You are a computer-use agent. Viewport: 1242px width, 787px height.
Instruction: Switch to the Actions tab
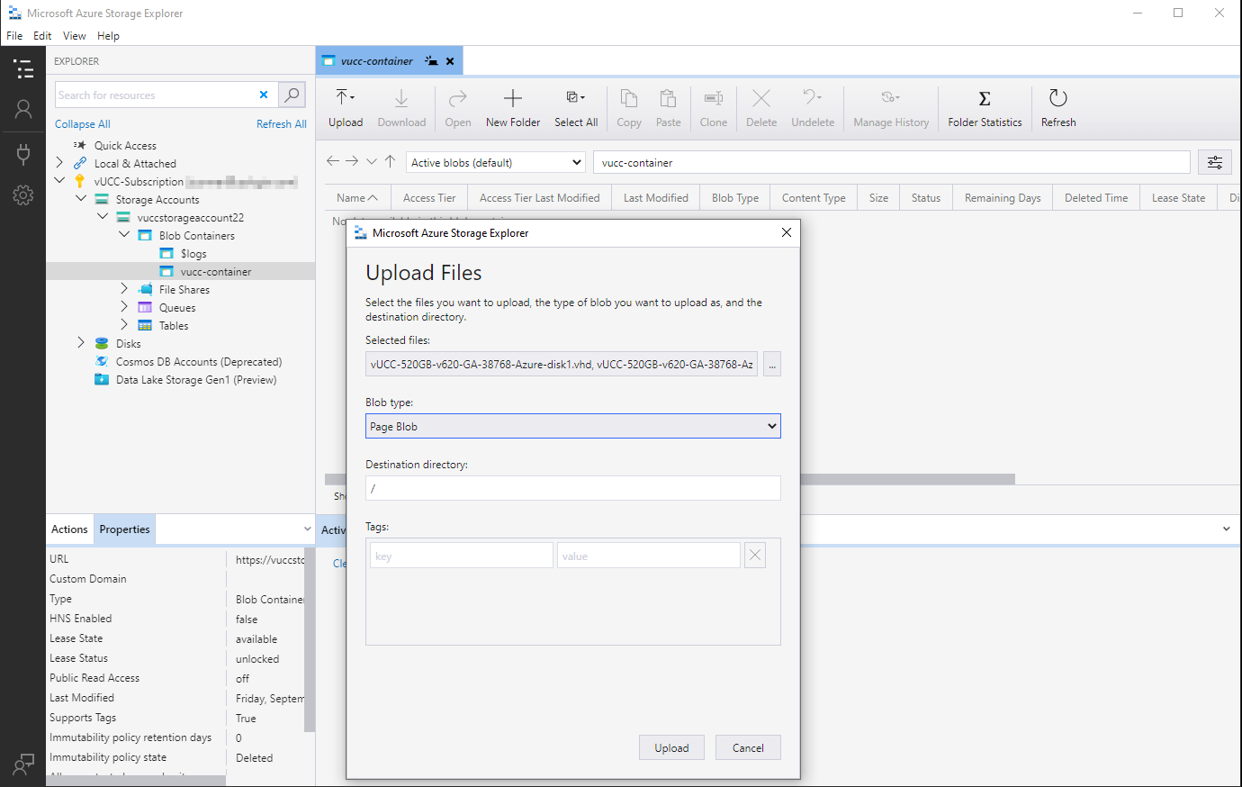tap(69, 529)
